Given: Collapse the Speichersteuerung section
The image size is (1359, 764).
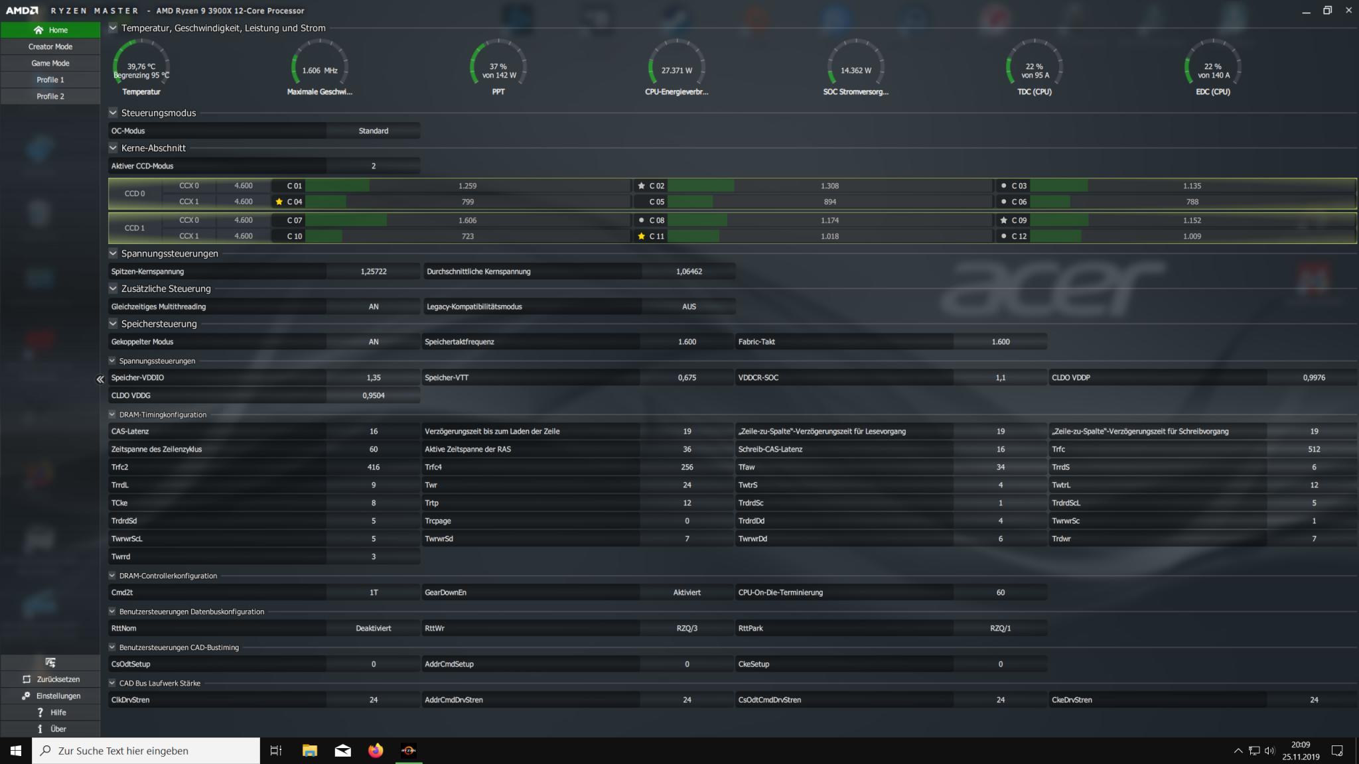Looking at the screenshot, I should [113, 324].
